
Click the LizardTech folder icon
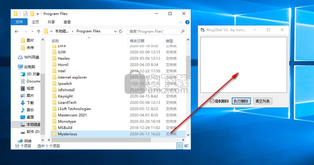pos(54,103)
